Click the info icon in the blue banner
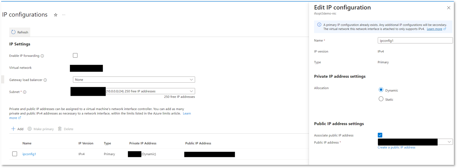Viewport: 457px width, 168px height. (319, 25)
